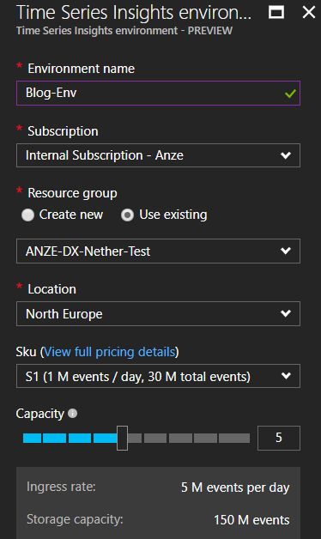Click the capacity value box showing 5
This screenshot has height=539, width=321.
(x=279, y=438)
